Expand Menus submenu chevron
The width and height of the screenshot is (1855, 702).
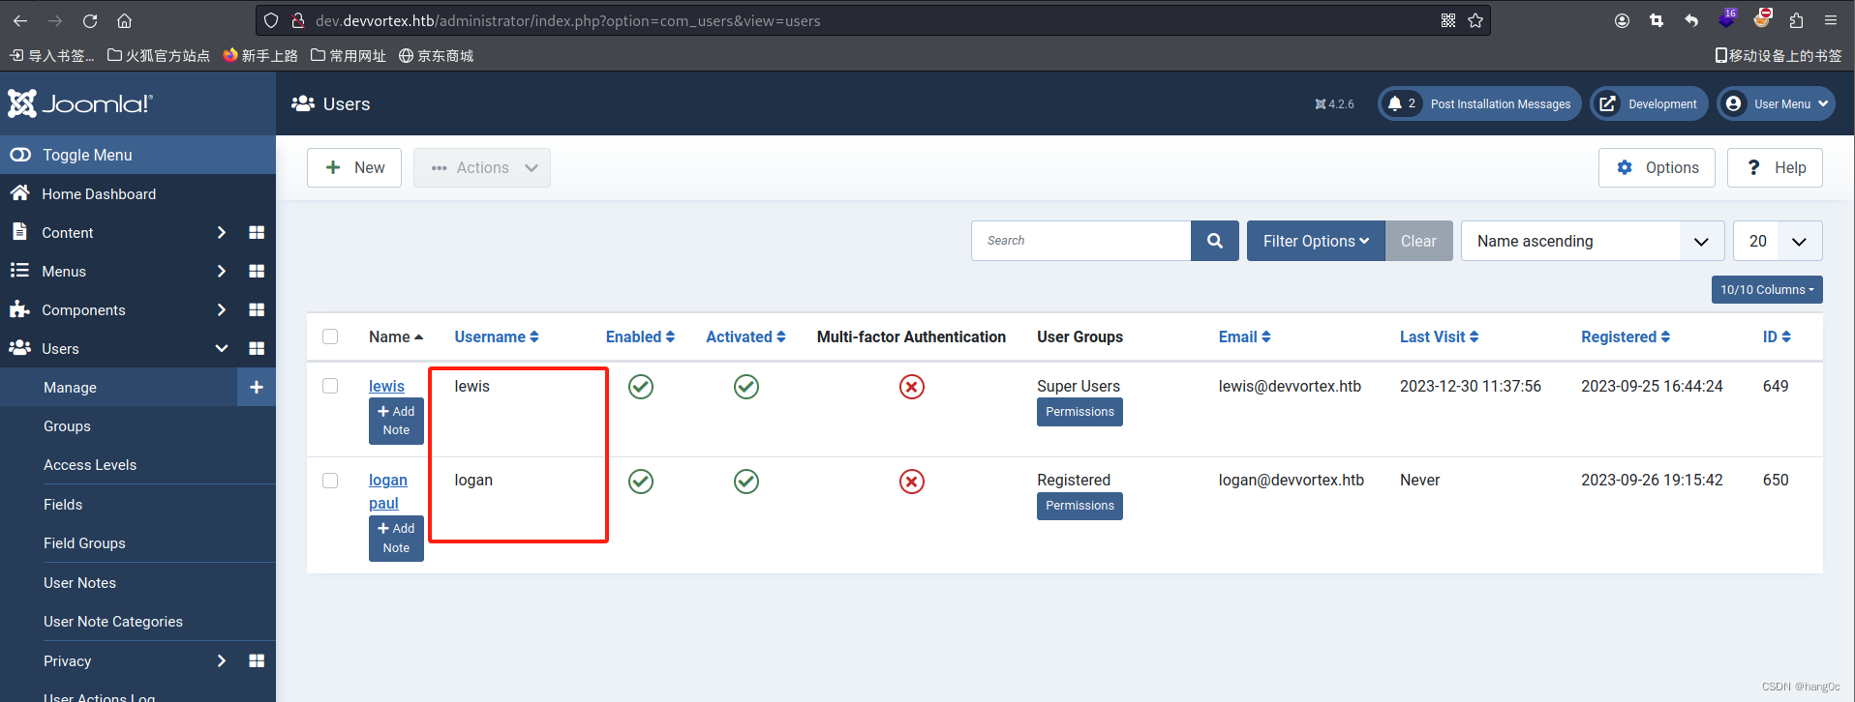pyautogui.click(x=222, y=271)
